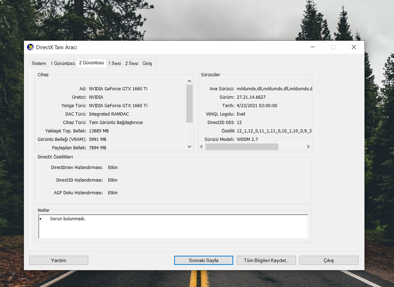Click DirectDraw Hızlandırması Etkin value

click(x=113, y=167)
